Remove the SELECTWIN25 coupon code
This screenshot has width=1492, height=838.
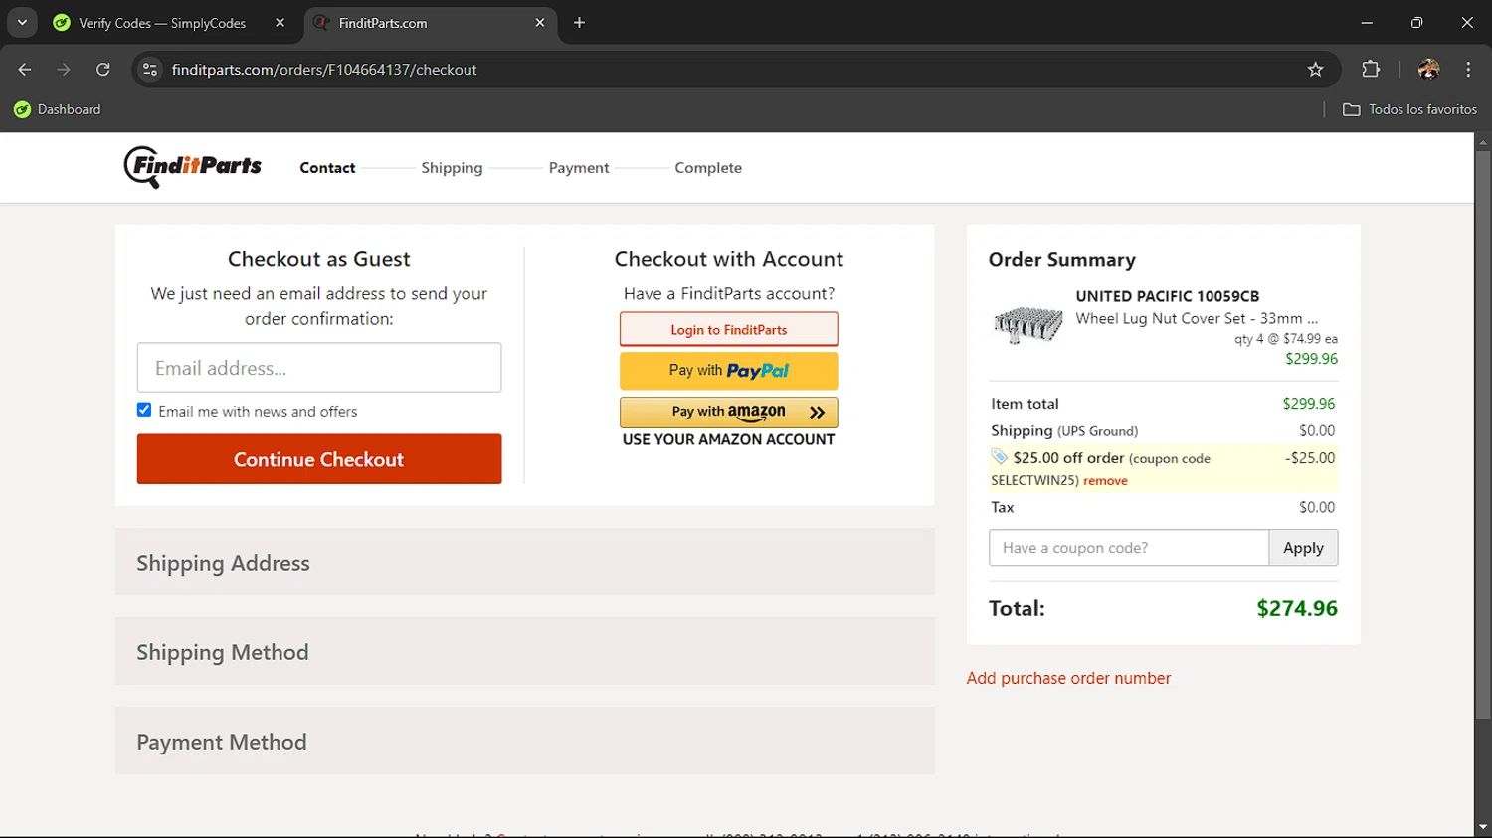click(1105, 481)
